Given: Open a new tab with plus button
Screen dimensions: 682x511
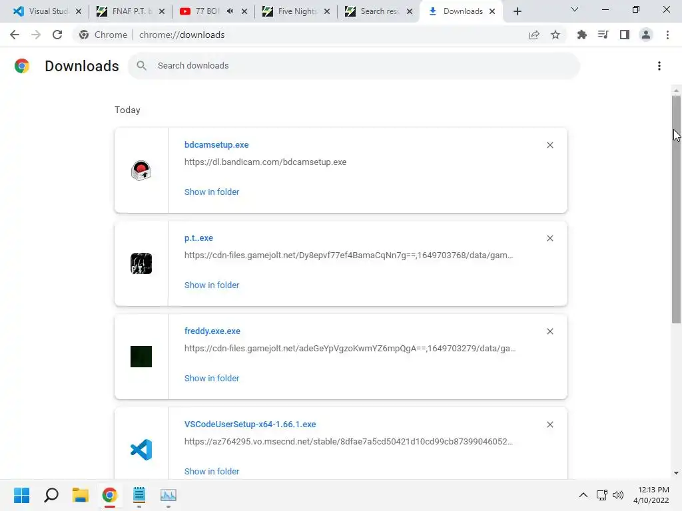Looking at the screenshot, I should click(x=517, y=11).
